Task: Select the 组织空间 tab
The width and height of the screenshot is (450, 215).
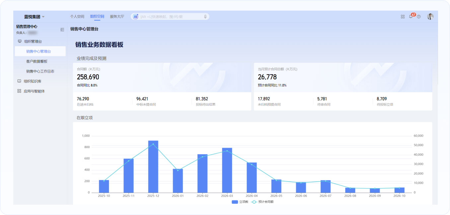Action: (97, 17)
